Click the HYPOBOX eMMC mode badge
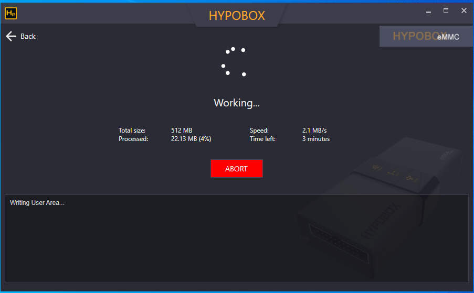Image resolution: width=474 pixels, height=293 pixels. click(426, 36)
